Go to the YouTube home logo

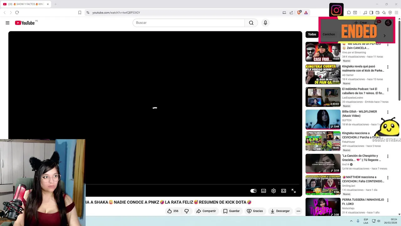coord(25,23)
